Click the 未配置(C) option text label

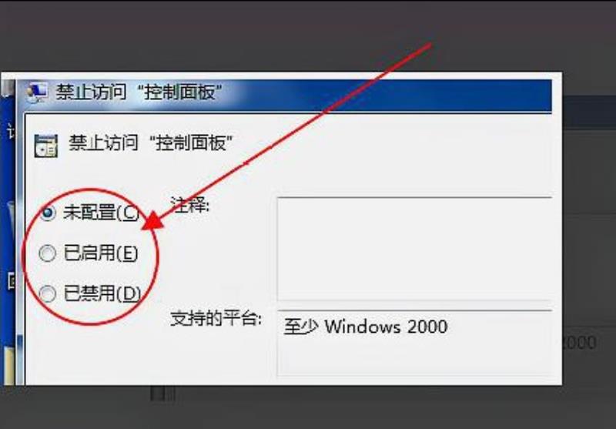(x=101, y=213)
